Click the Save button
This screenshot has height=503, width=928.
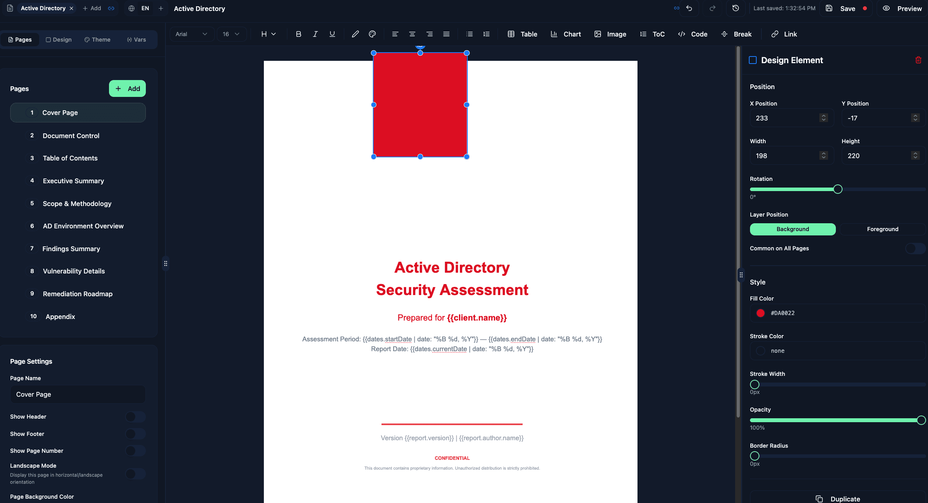point(845,8)
